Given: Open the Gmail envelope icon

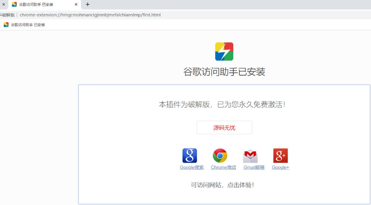Looking at the screenshot, I should [x=250, y=156].
